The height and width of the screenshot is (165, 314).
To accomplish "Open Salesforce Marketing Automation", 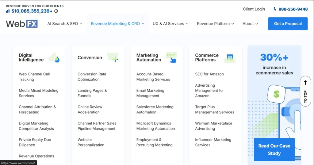I will pos(155,110).
